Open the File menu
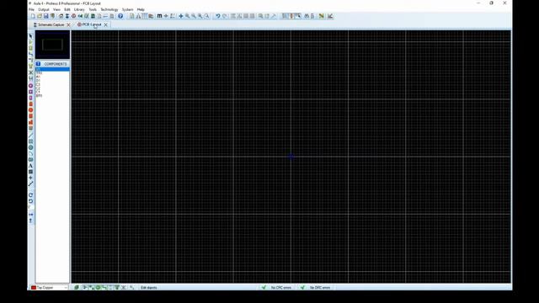The width and height of the screenshot is (539, 303). tap(31, 9)
